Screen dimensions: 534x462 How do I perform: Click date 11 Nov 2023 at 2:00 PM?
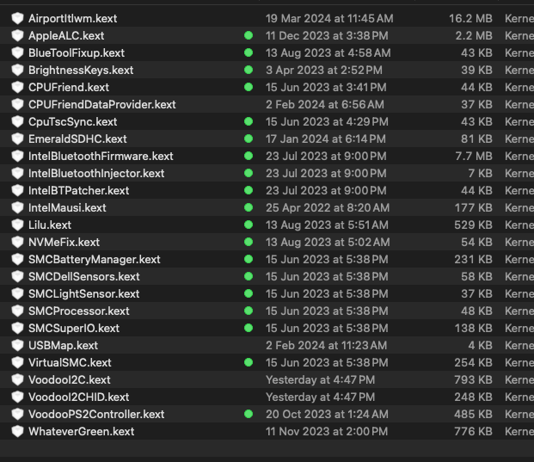pos(327,431)
